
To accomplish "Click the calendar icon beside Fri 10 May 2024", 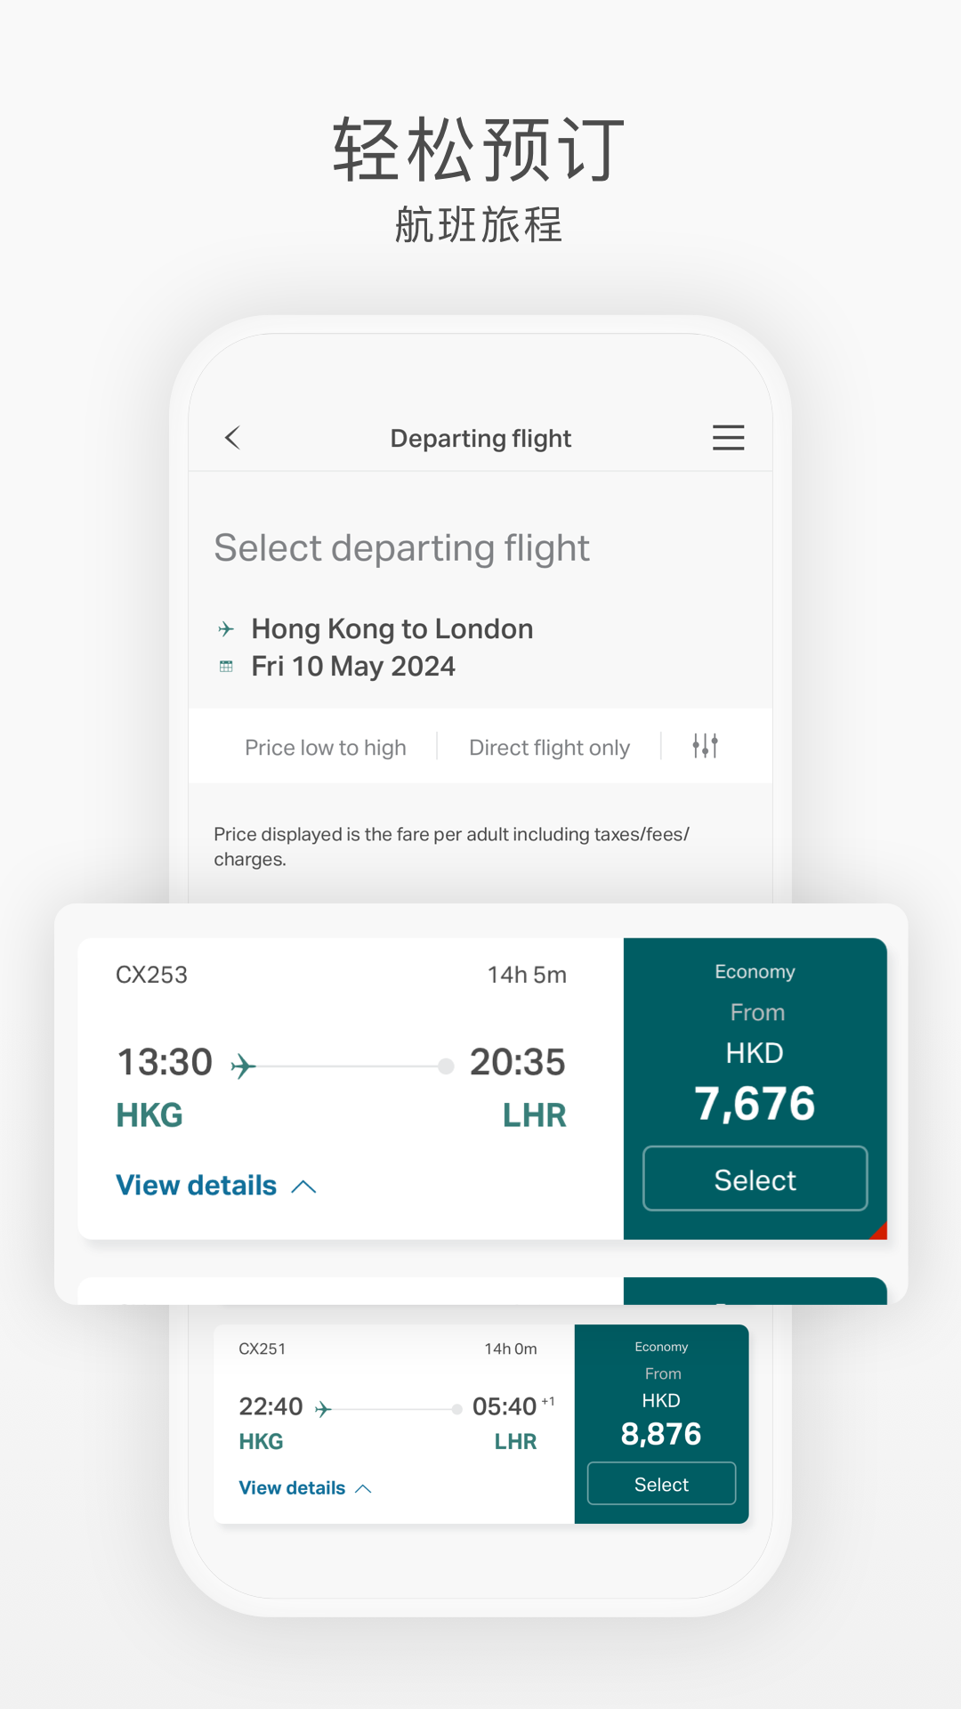I will point(226,667).
